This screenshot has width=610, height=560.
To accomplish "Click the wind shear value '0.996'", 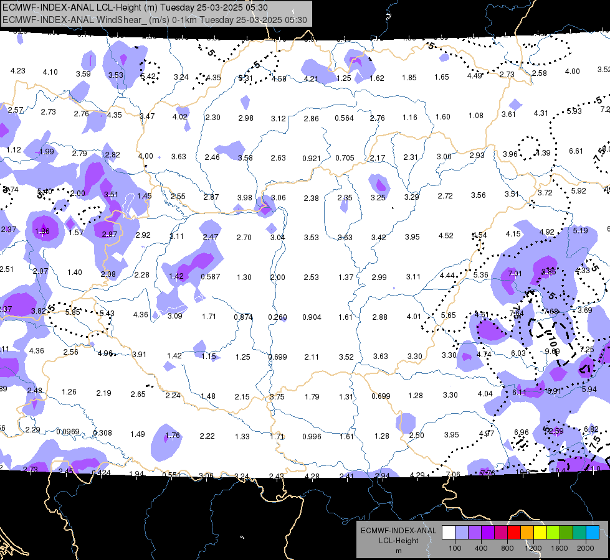I will pyautogui.click(x=312, y=436).
